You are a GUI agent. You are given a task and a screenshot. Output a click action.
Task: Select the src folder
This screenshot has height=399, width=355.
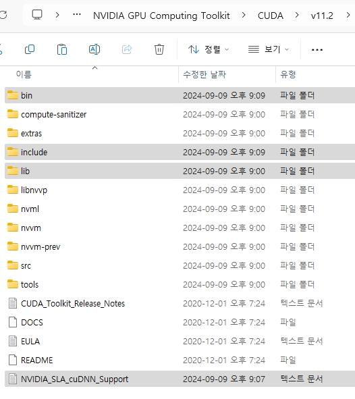pos(180,265)
